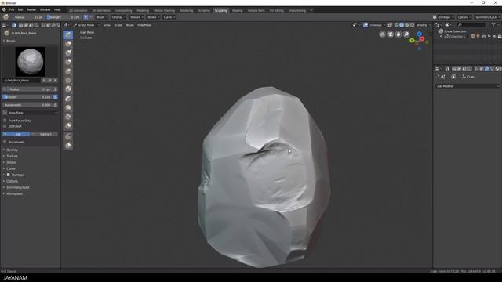Click the pan view hand icon
Image resolution: width=502 pixels, height=282 pixels.
tap(398, 34)
